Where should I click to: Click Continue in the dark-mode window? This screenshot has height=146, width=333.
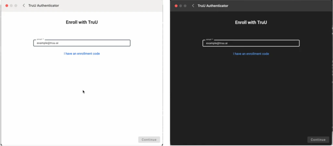[x=318, y=140]
